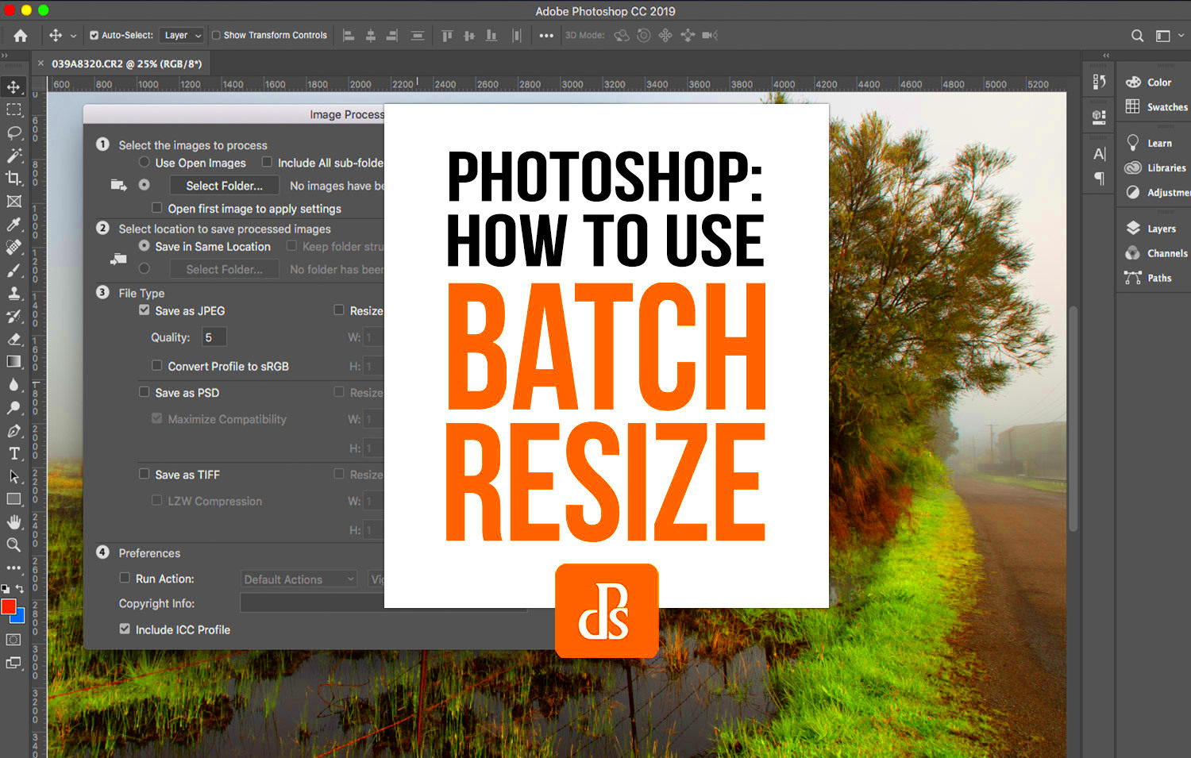The image size is (1191, 758).
Task: Open the search magnifier icon
Action: click(x=1137, y=36)
